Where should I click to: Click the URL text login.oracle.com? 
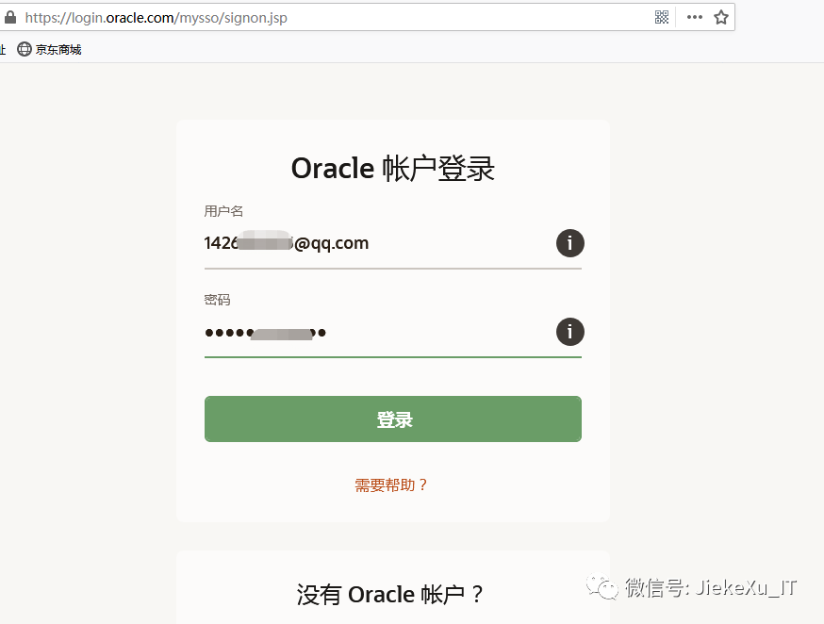[x=123, y=18]
